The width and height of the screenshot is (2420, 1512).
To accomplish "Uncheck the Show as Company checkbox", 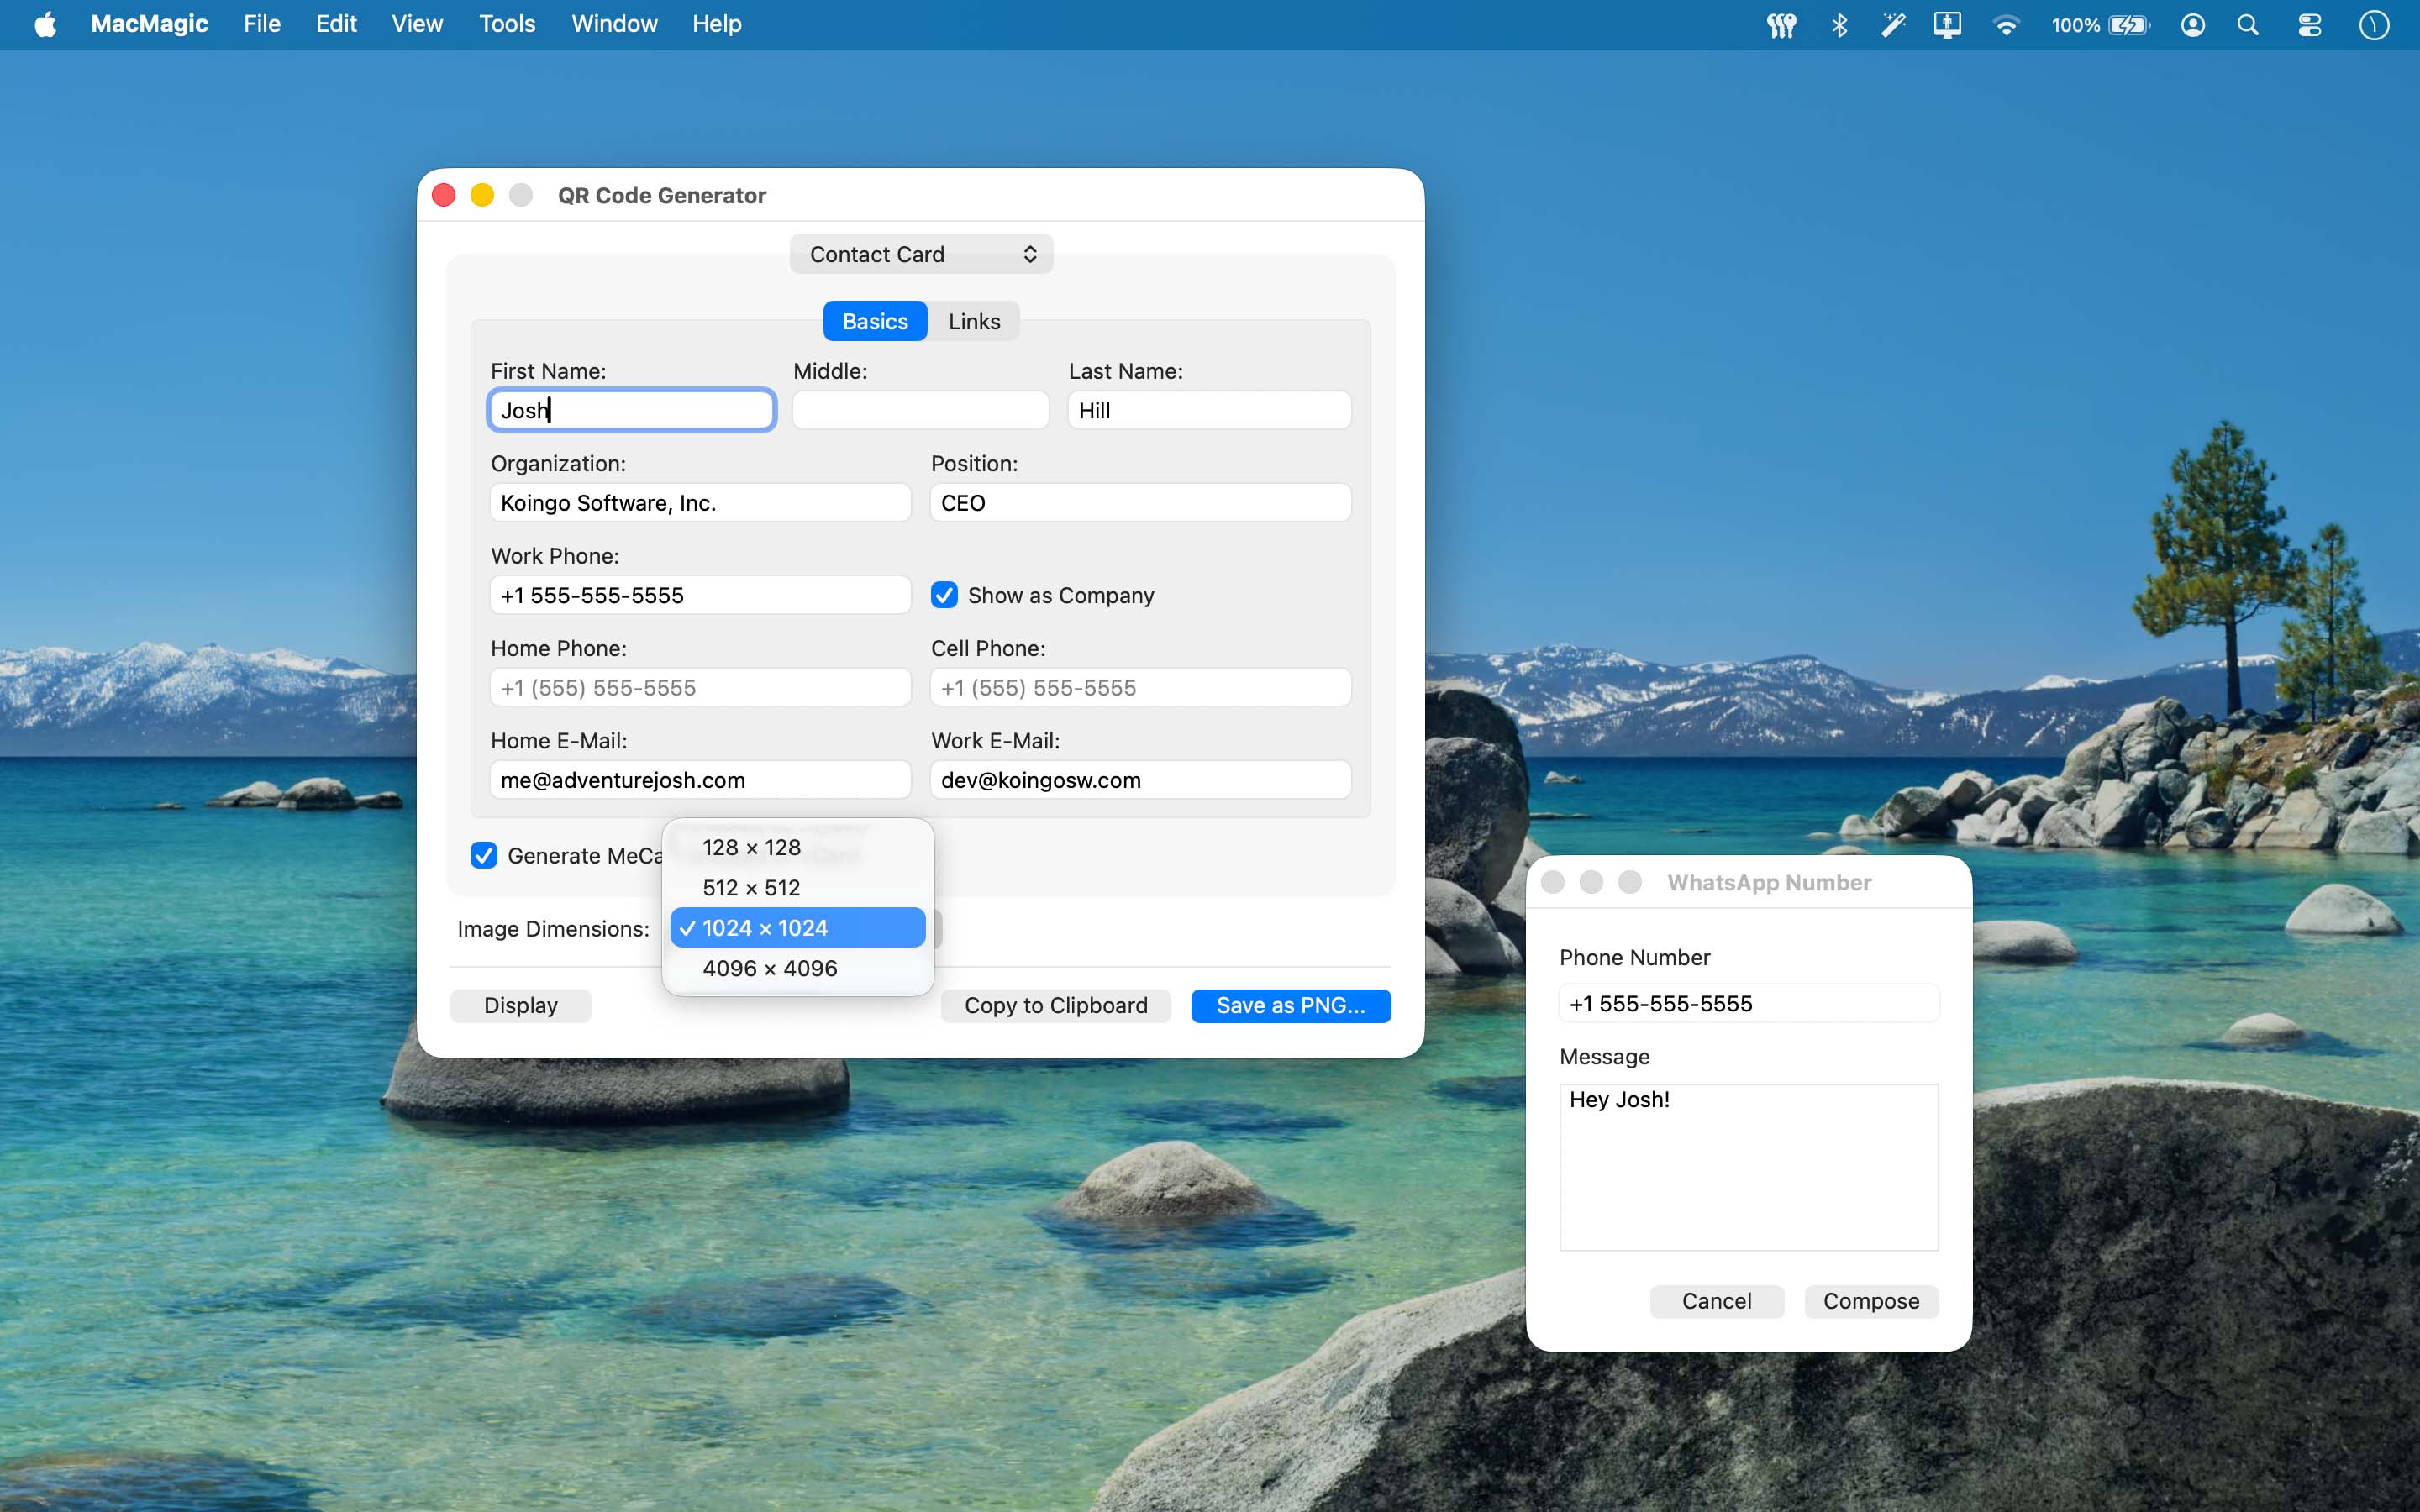I will tap(944, 595).
